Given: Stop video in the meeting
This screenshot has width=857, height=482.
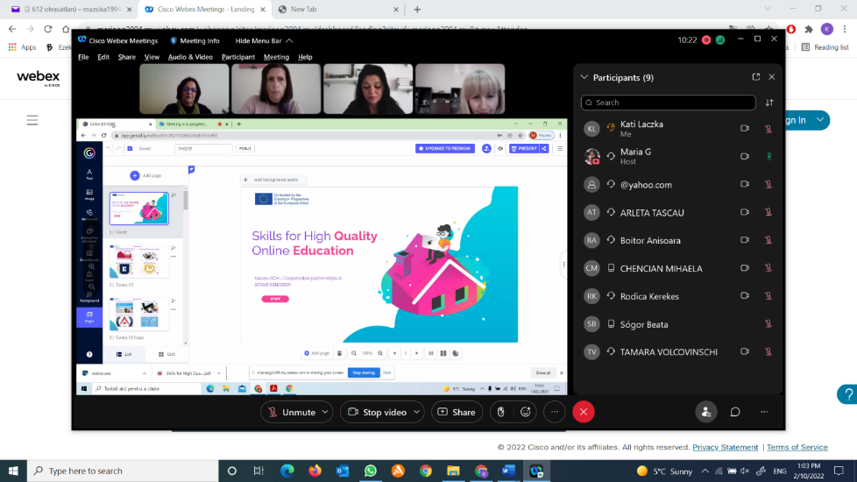Looking at the screenshot, I should pos(377,412).
